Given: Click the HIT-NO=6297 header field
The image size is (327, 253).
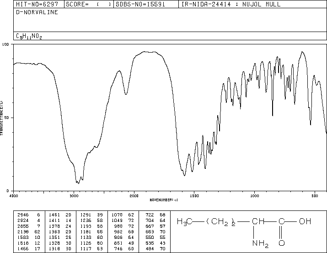Looking at the screenshot, I should (x=39, y=4).
